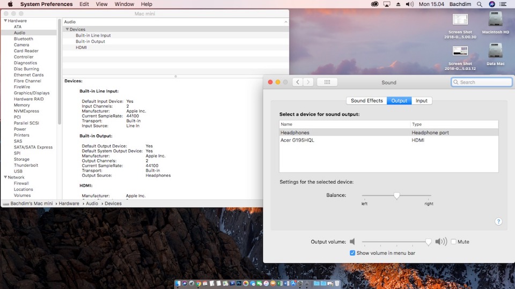Collapse the Devices disclosure triangle
Image resolution: width=515 pixels, height=289 pixels.
(x=67, y=29)
